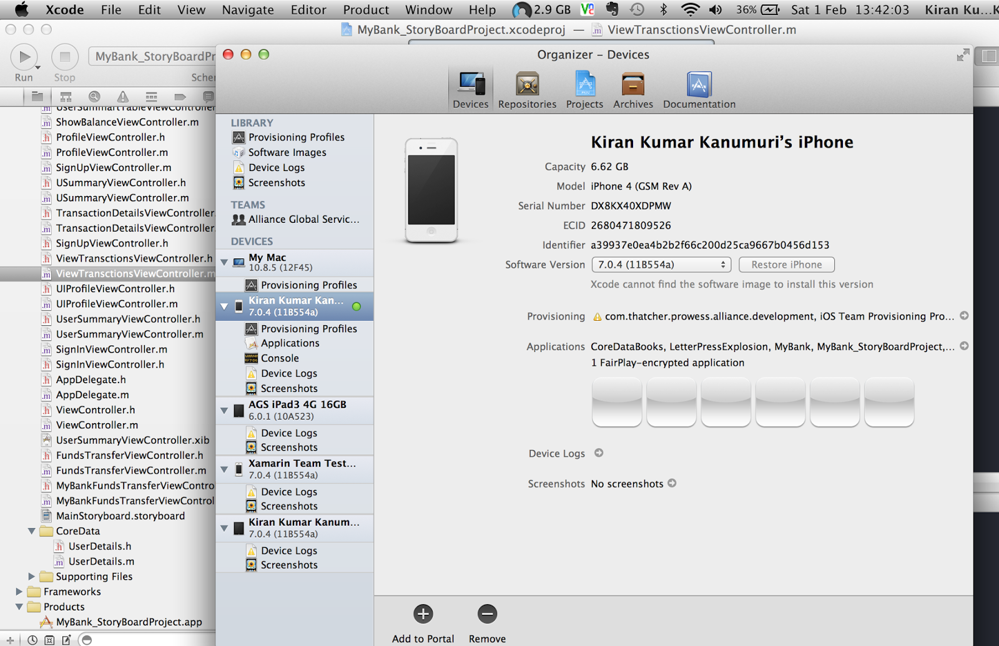Click the arrow beside Device Logs in the detail pane
Screen dimensions: 999x646
[x=599, y=453]
